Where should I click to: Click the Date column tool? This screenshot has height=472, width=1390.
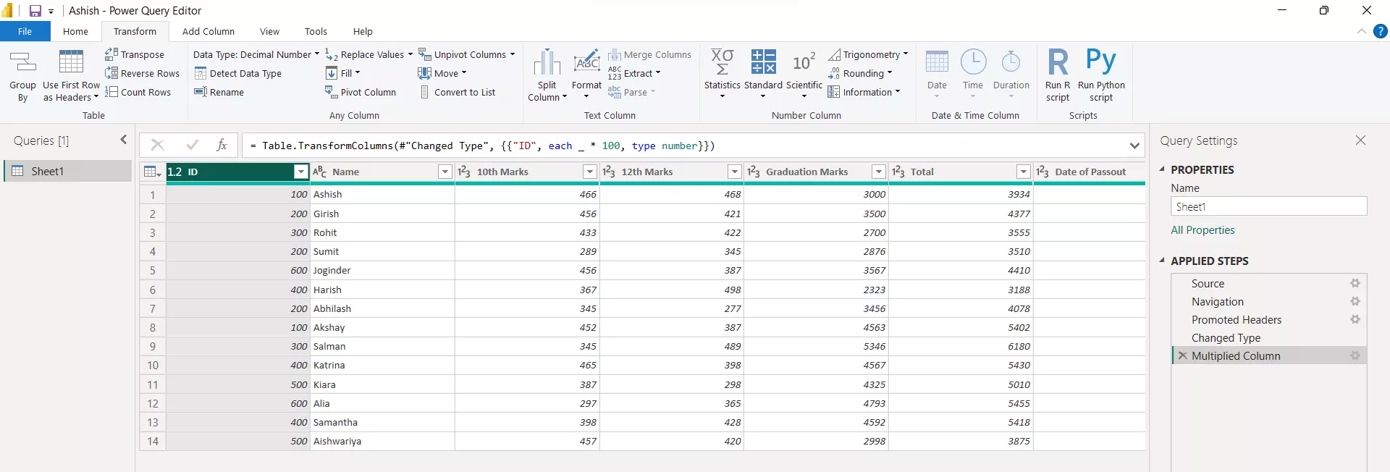click(937, 75)
